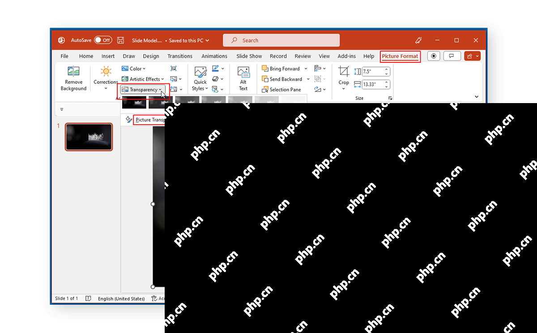Open the Corrections dropdown
This screenshot has width=537, height=333.
[106, 78]
